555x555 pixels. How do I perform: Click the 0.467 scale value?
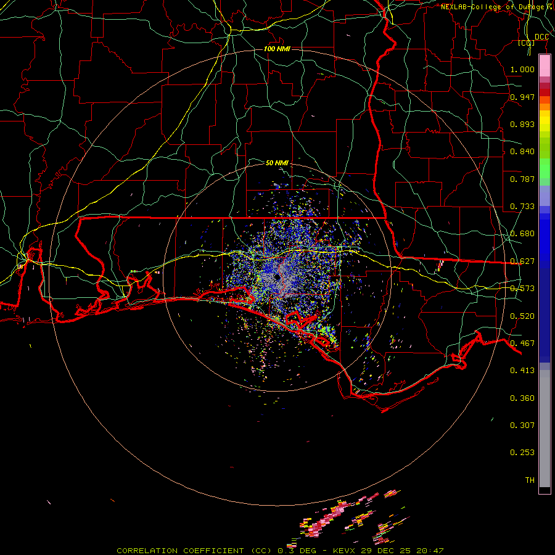coord(522,343)
